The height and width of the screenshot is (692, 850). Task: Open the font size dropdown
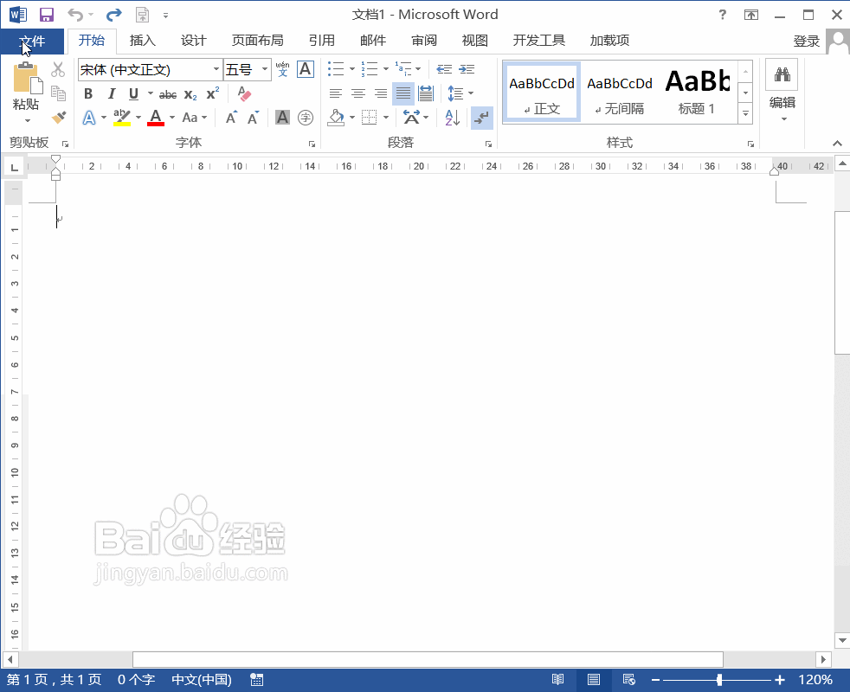pyautogui.click(x=265, y=69)
